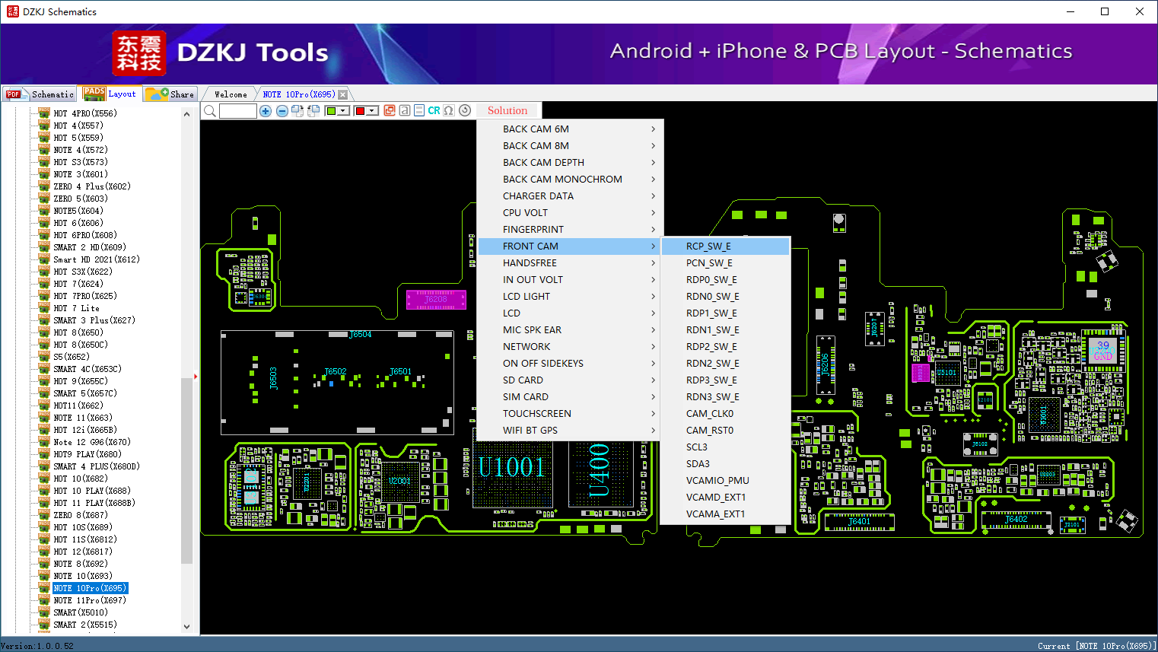
Task: Select Note 12 G96(X670) in the model list
Action: pyautogui.click(x=92, y=442)
